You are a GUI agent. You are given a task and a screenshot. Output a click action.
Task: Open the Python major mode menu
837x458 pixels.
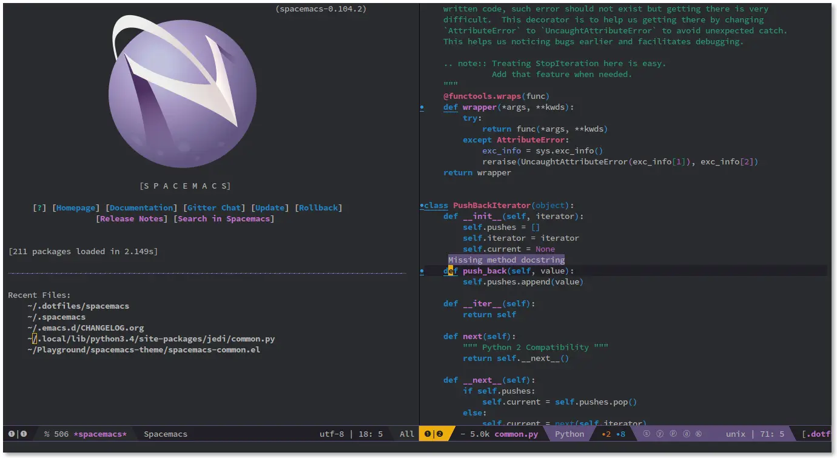point(570,434)
